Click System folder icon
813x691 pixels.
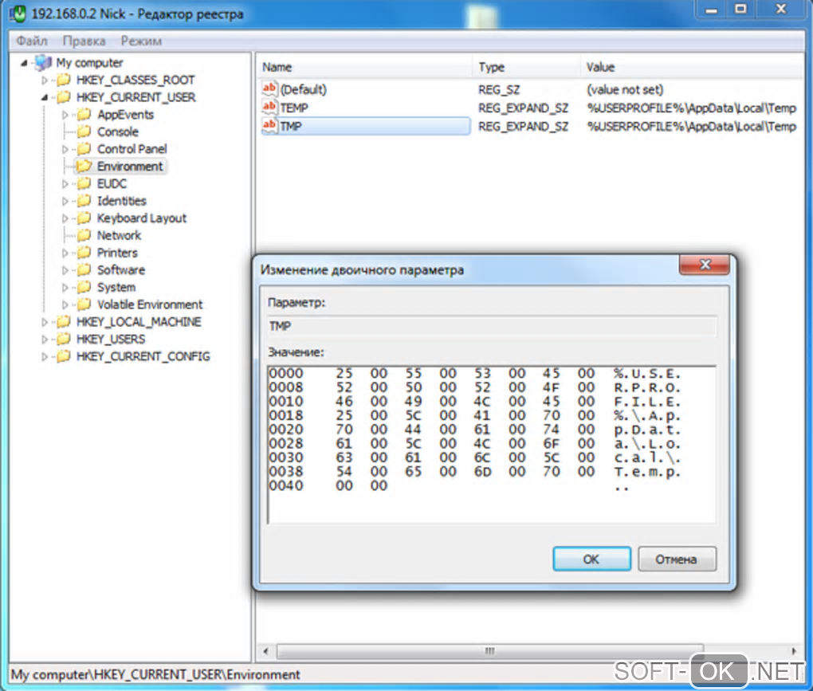pyautogui.click(x=84, y=287)
